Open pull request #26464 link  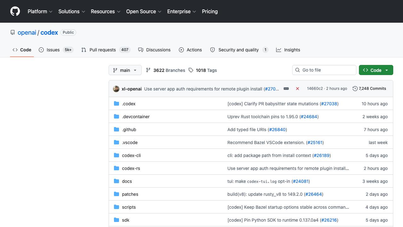[314, 194]
